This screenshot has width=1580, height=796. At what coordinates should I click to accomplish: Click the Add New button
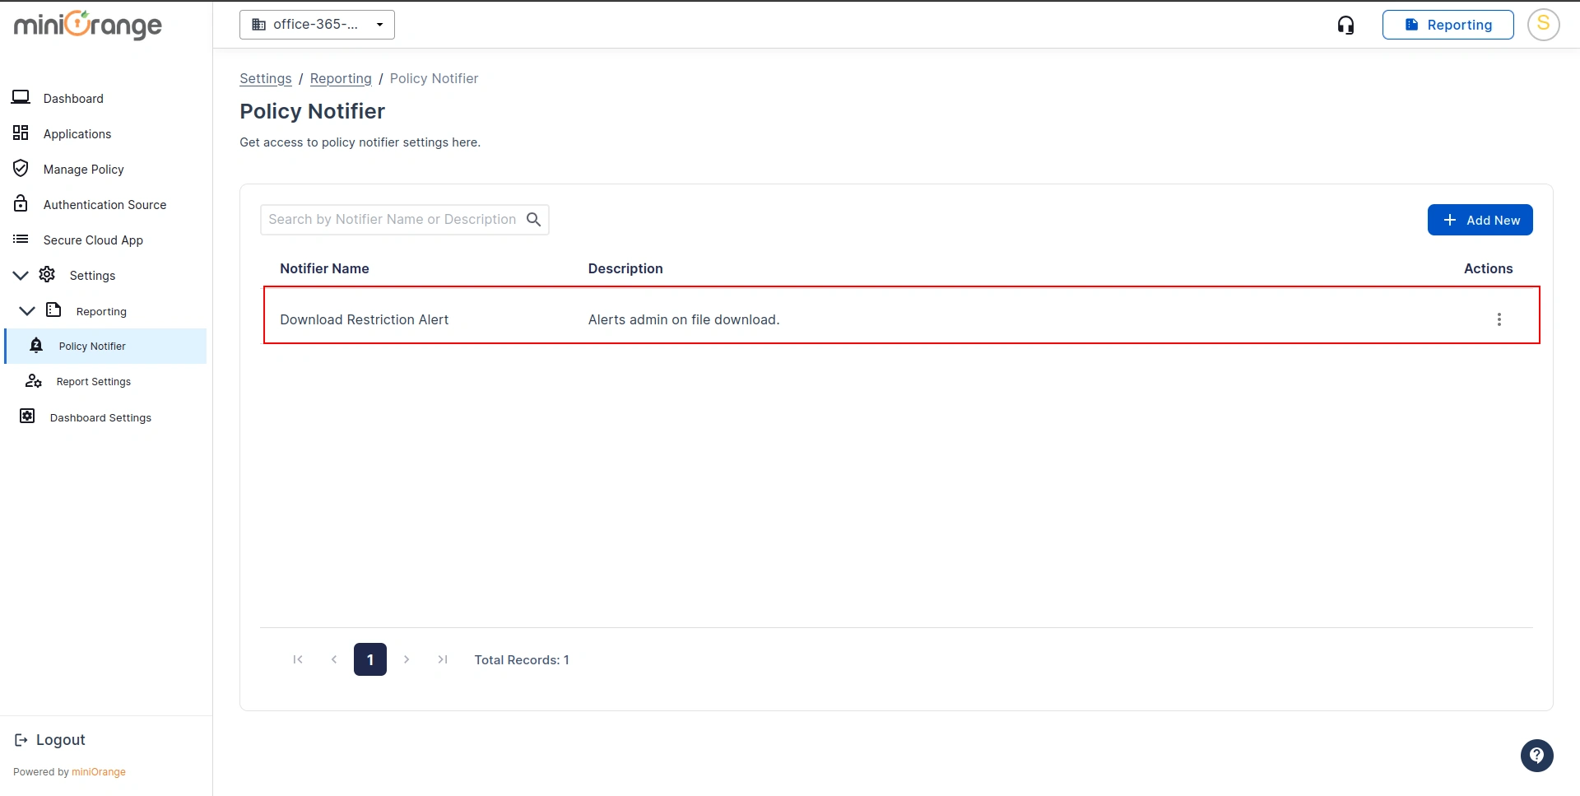coord(1480,220)
